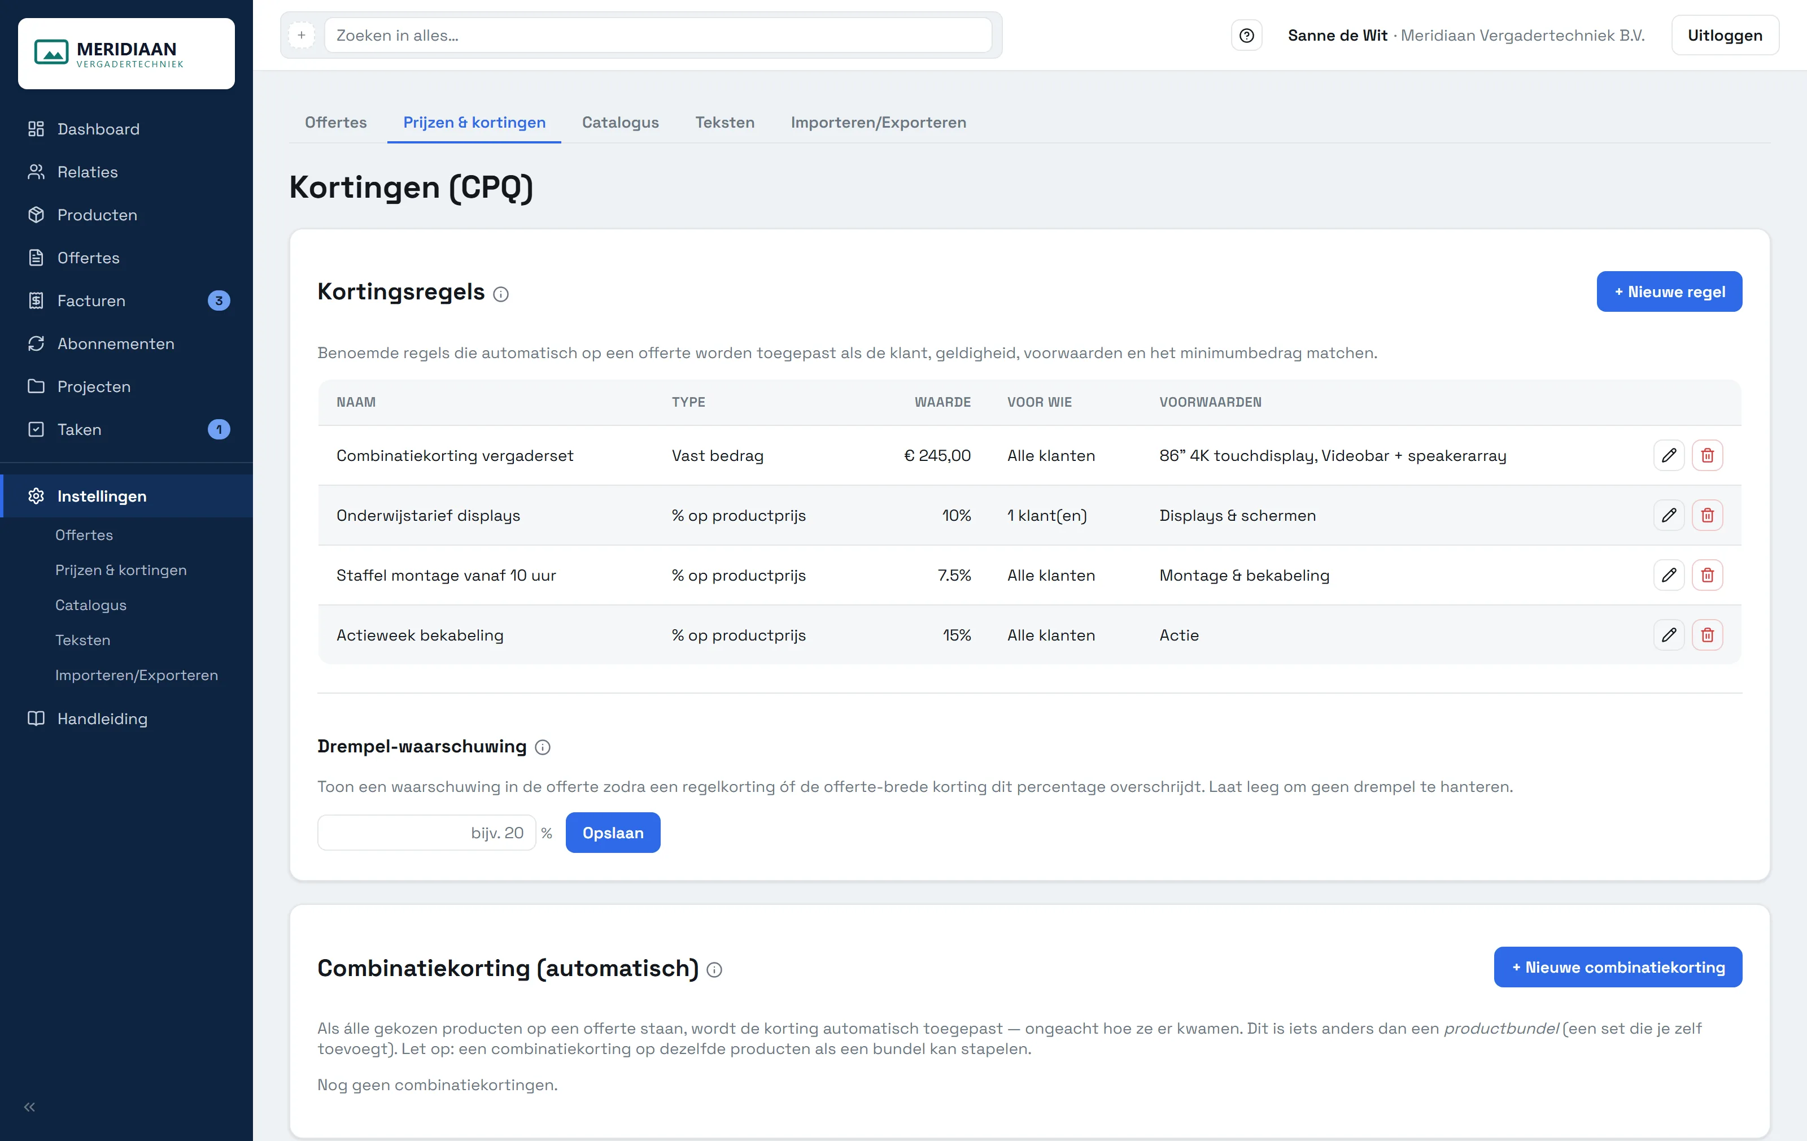1807x1141 pixels.
Task: Open Importeren/Exporteren in sidebar submenu
Action: [137, 675]
